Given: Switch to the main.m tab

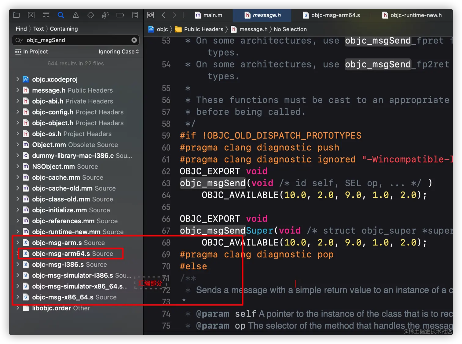Looking at the screenshot, I should click(209, 15).
